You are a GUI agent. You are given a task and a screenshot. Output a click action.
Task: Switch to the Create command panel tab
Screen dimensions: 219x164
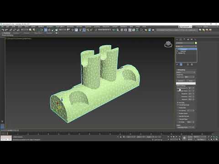(177, 39)
